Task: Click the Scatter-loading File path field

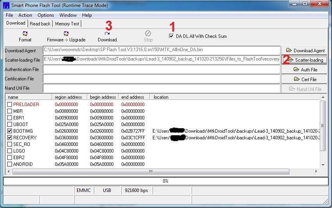Action: (x=162, y=59)
